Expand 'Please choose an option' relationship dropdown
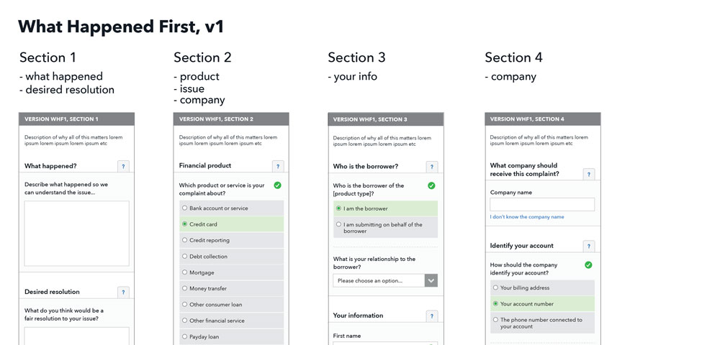 click(379, 280)
